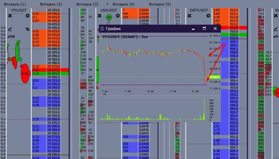Click large red trade cluster labeled 0,55
Image resolution: width=279 pixels, height=159 pixels.
point(25,73)
